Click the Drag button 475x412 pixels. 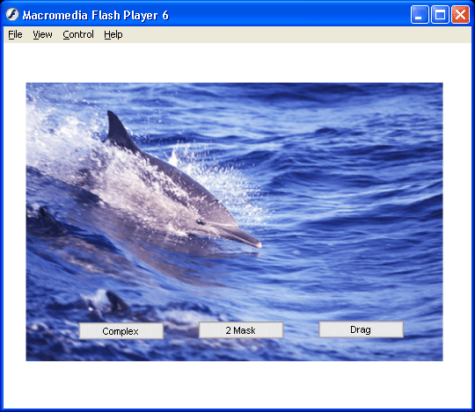(362, 329)
